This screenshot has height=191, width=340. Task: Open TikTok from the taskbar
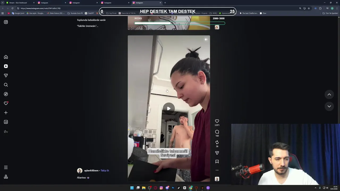[179, 188]
